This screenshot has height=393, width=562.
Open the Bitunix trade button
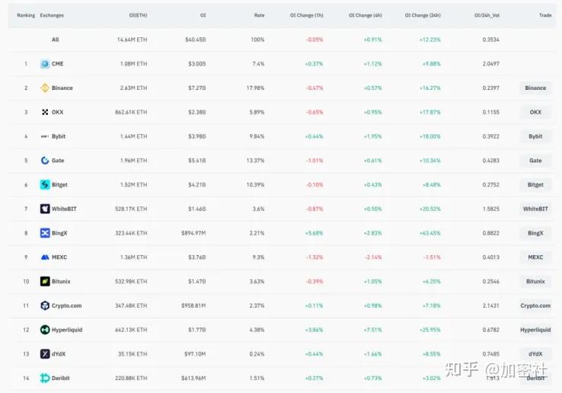535,282
